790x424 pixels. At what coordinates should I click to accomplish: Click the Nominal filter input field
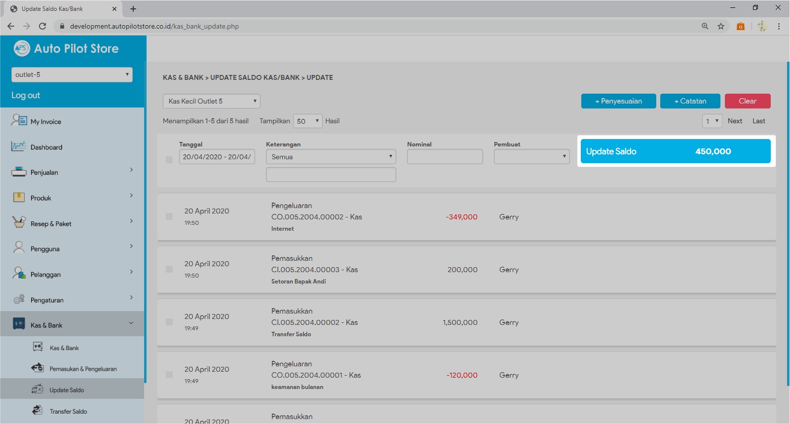tap(445, 157)
